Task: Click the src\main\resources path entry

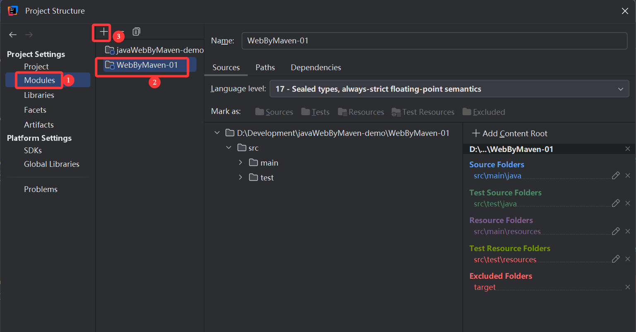Action: 507,231
